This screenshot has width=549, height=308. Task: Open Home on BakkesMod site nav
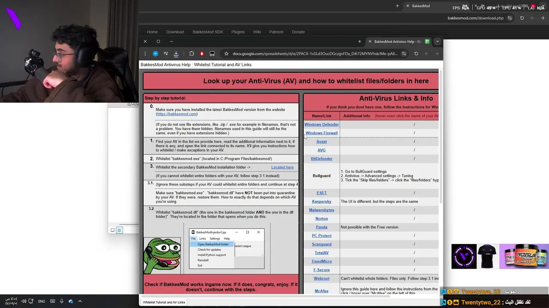pyautogui.click(x=152, y=32)
